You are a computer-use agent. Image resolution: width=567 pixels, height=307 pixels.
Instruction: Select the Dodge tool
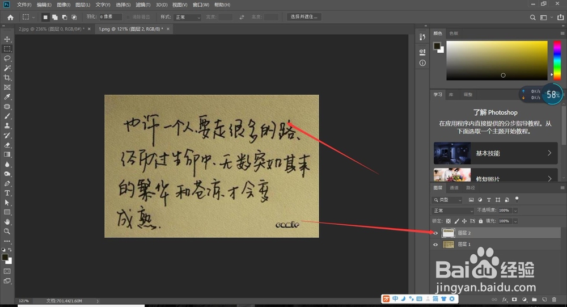[7, 174]
